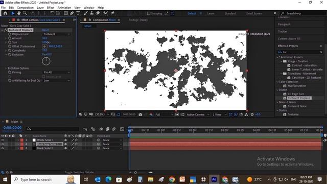Open the Animation menu
The image size is (327, 184).
click(x=64, y=8)
